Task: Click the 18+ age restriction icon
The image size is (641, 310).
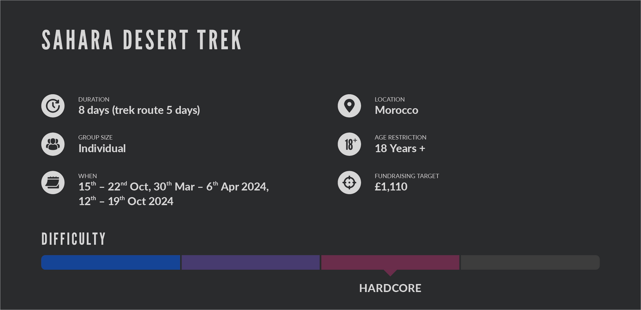Action: pyautogui.click(x=350, y=144)
